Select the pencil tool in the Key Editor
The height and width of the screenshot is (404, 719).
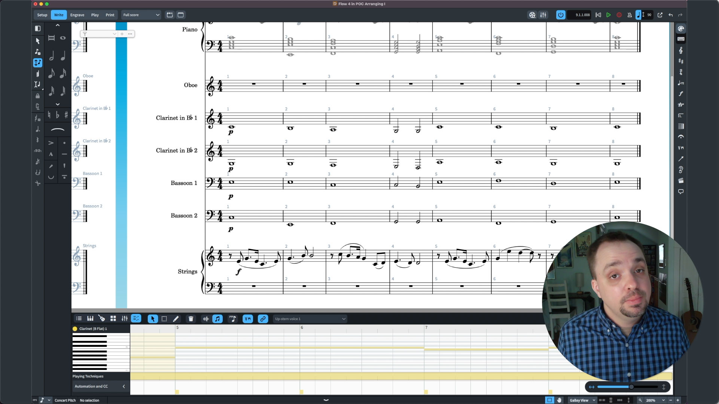click(176, 319)
